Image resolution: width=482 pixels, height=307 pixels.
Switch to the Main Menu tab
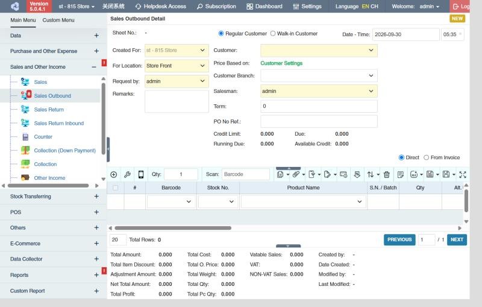point(23,21)
